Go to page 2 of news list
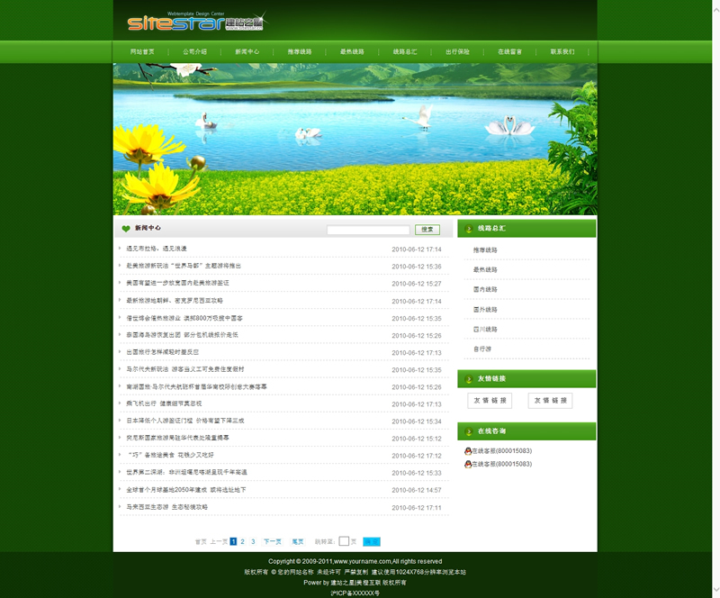 tap(242, 541)
